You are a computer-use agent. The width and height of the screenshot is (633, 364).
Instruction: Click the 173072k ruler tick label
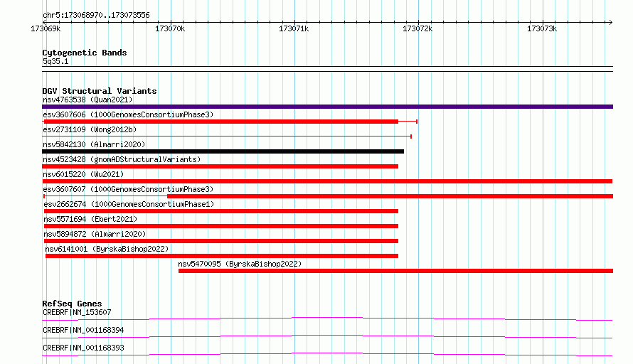point(417,28)
